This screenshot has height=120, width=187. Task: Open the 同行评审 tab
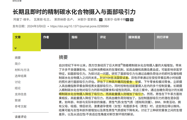pyautogui.click(x=169, y=41)
